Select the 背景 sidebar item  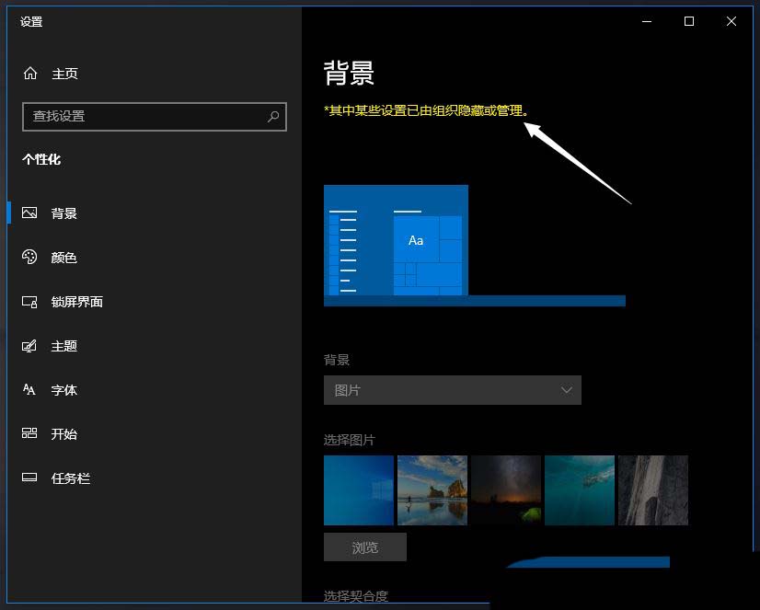(x=63, y=213)
